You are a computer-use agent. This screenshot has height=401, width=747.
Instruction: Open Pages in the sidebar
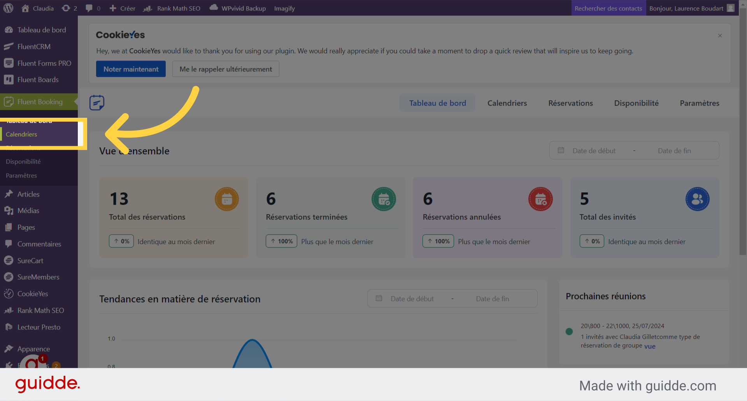point(39,227)
